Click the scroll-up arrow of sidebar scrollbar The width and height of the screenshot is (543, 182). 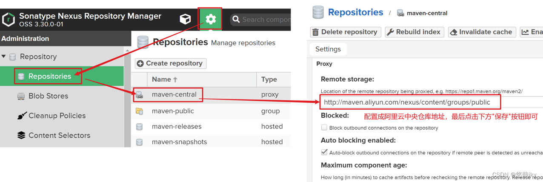coord(127,50)
